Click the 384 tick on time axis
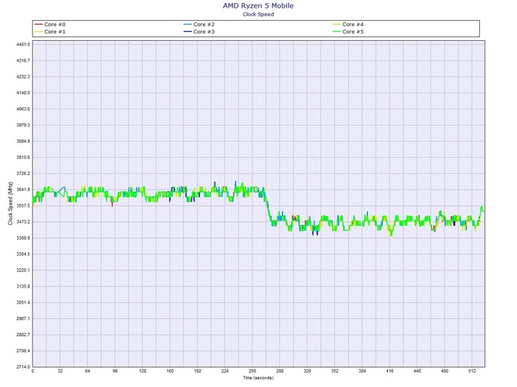Viewport: 517px width, 387px height. pyautogui.click(x=363, y=371)
